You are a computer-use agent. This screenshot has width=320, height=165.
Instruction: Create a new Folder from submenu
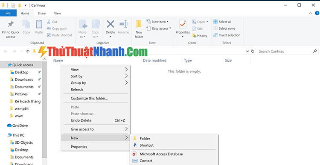pos(174,139)
